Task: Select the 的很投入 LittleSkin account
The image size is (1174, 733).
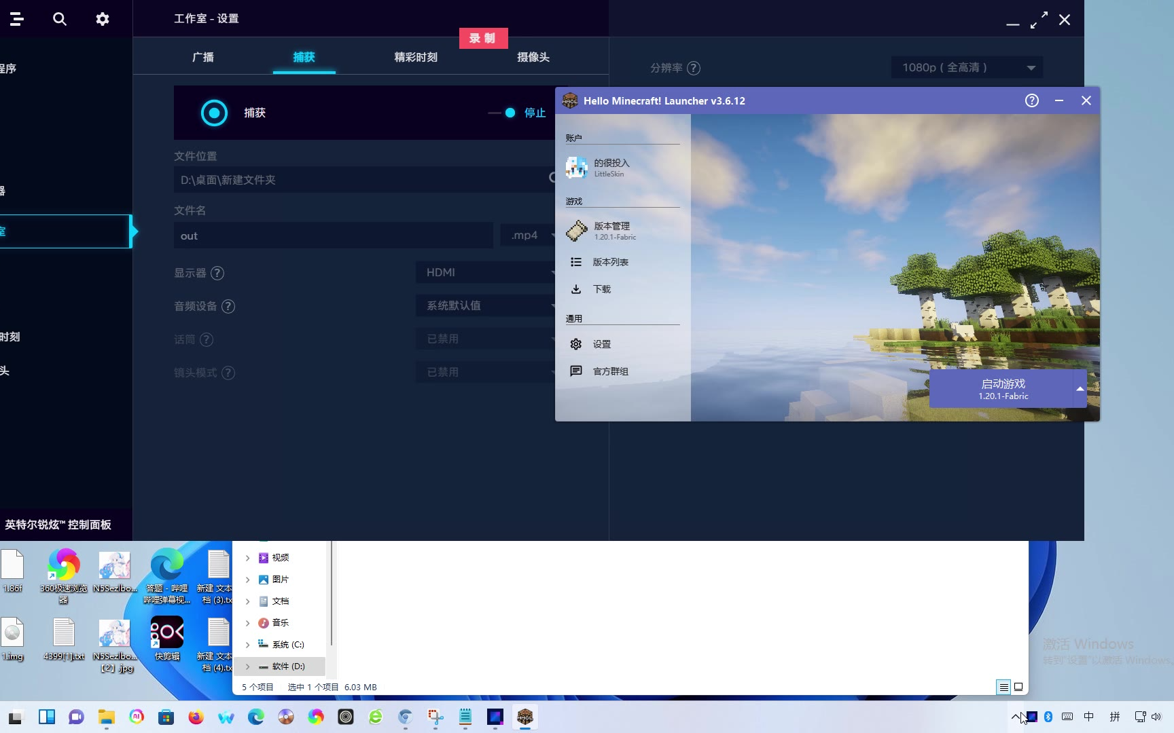Action: (x=622, y=167)
